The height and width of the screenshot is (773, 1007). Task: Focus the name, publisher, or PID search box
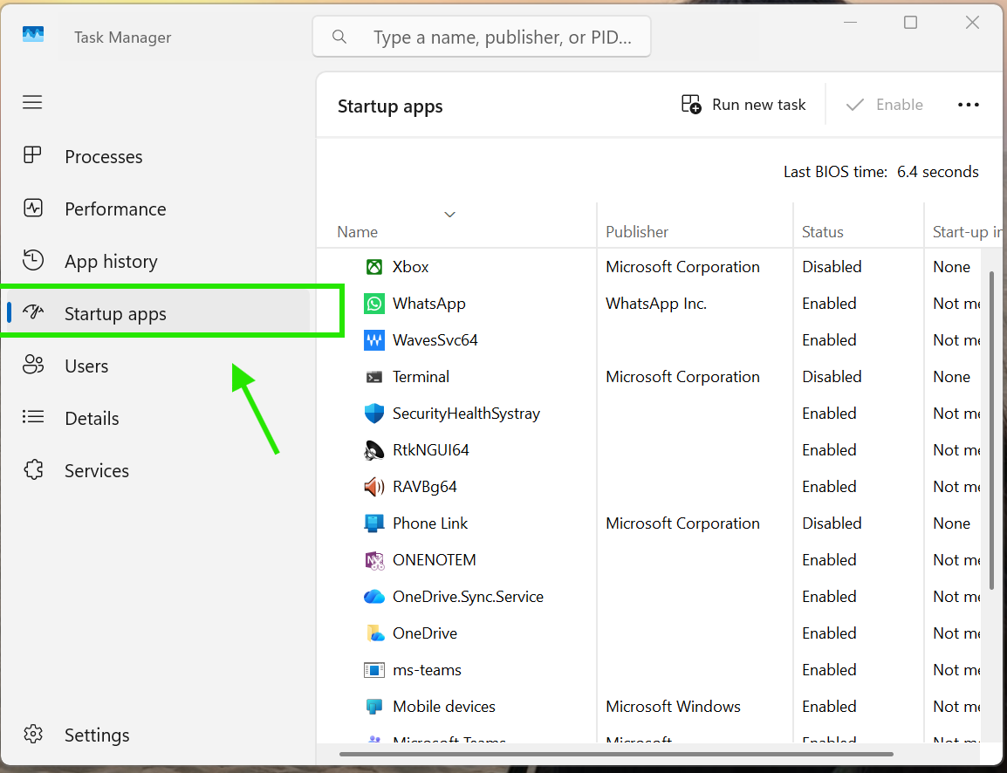tap(482, 37)
